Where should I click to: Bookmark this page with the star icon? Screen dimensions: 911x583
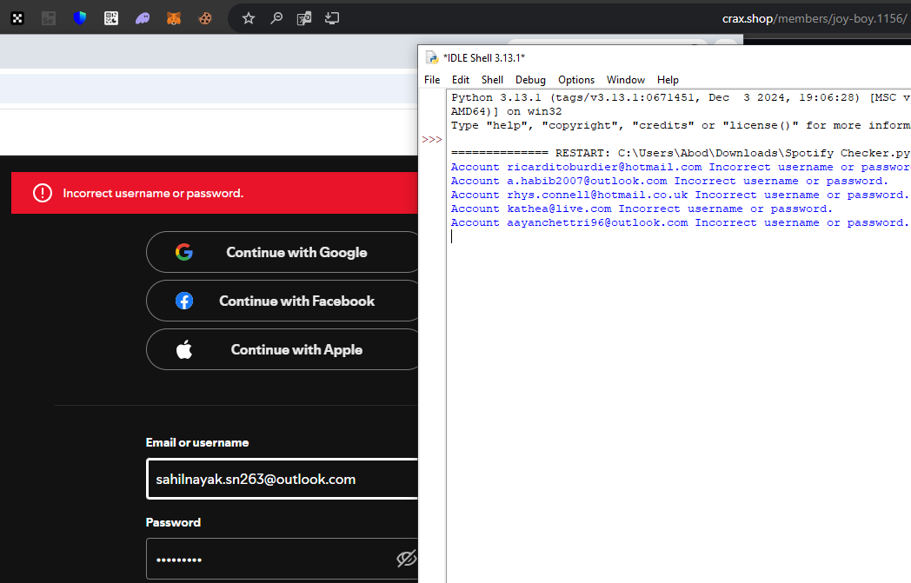(x=249, y=17)
